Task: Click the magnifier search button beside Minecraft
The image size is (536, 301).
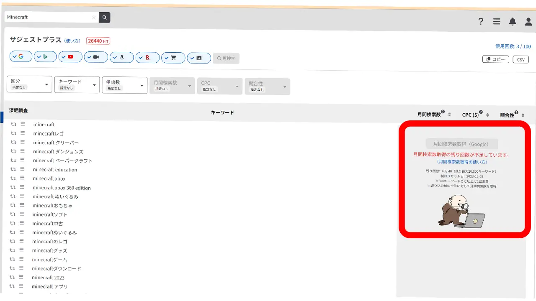Action: (104, 17)
